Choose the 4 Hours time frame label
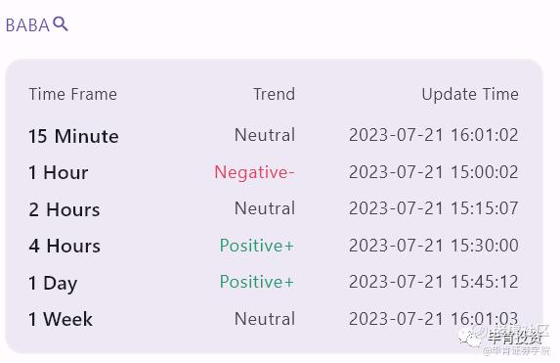Viewport: 560px width, 363px height. [x=65, y=246]
